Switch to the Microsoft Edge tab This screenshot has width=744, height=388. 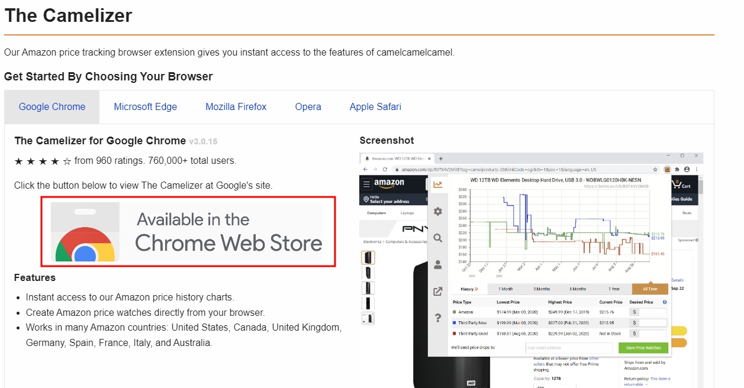(146, 107)
